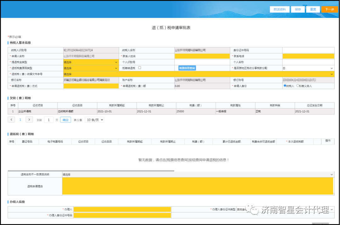Image resolution: width=340 pixels, height=225 pixels.
Task: Click the 办理人身份证件号码 input field
Action: (122, 215)
